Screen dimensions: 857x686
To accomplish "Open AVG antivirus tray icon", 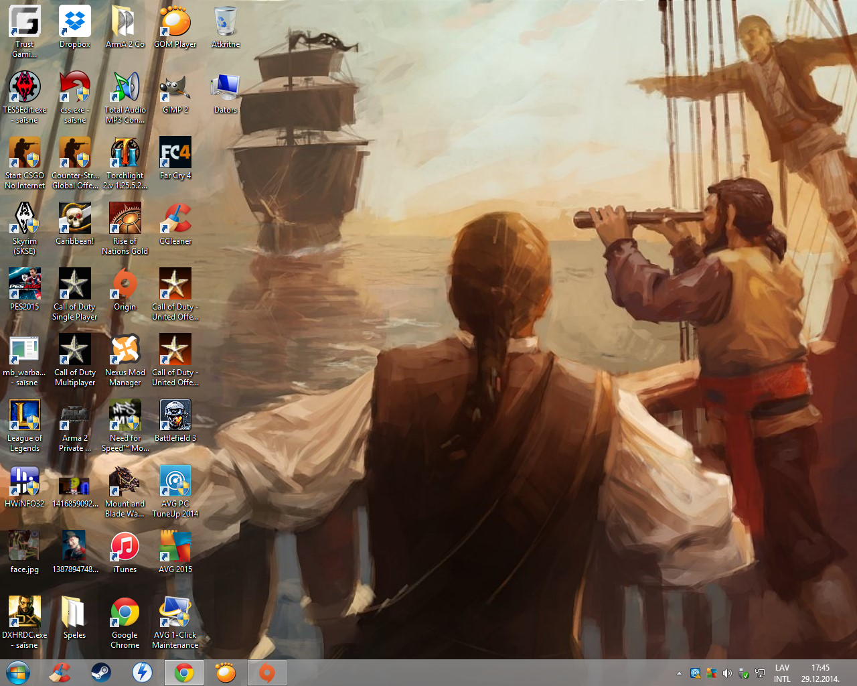I will (x=712, y=673).
